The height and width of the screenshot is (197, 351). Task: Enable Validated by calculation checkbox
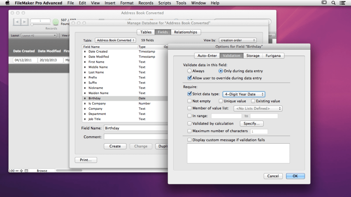[189, 123]
